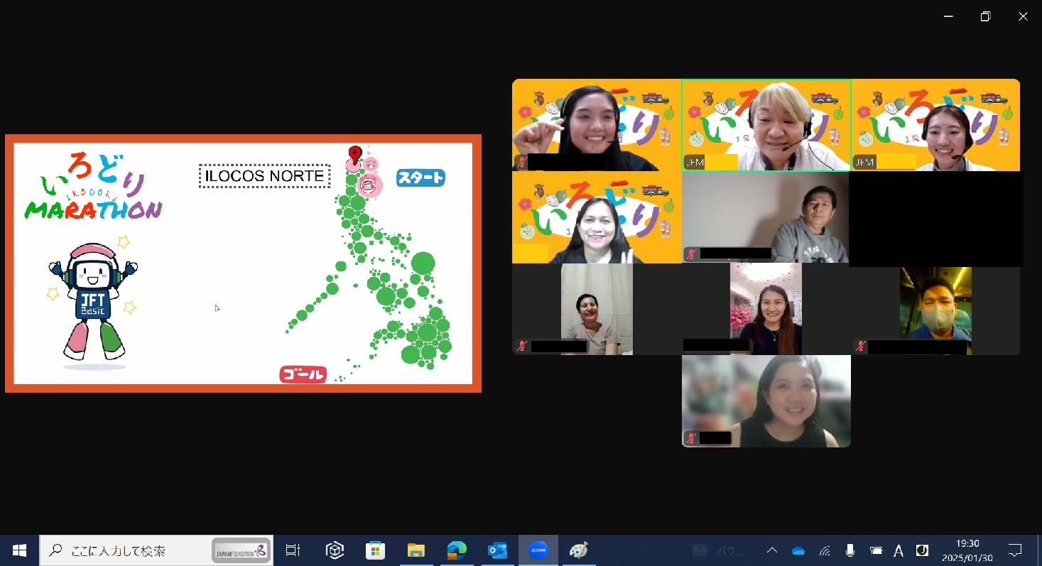
Task: Click the Zoom taskbar icon
Action: point(538,550)
